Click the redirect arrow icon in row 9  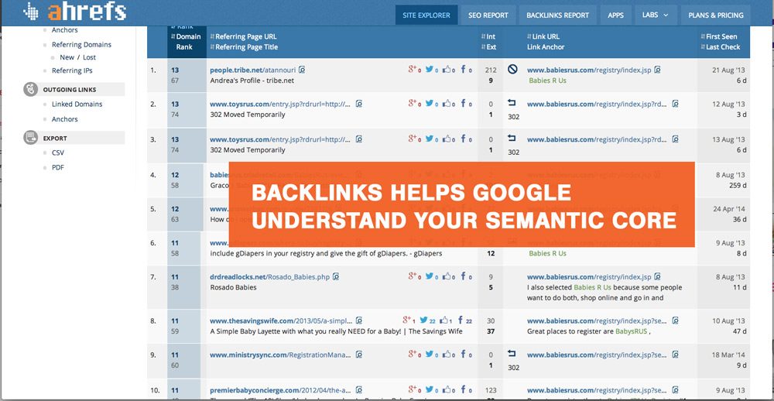click(512, 354)
